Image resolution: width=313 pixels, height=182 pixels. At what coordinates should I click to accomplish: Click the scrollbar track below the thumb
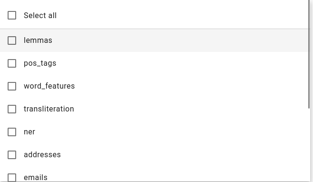(x=309, y=145)
